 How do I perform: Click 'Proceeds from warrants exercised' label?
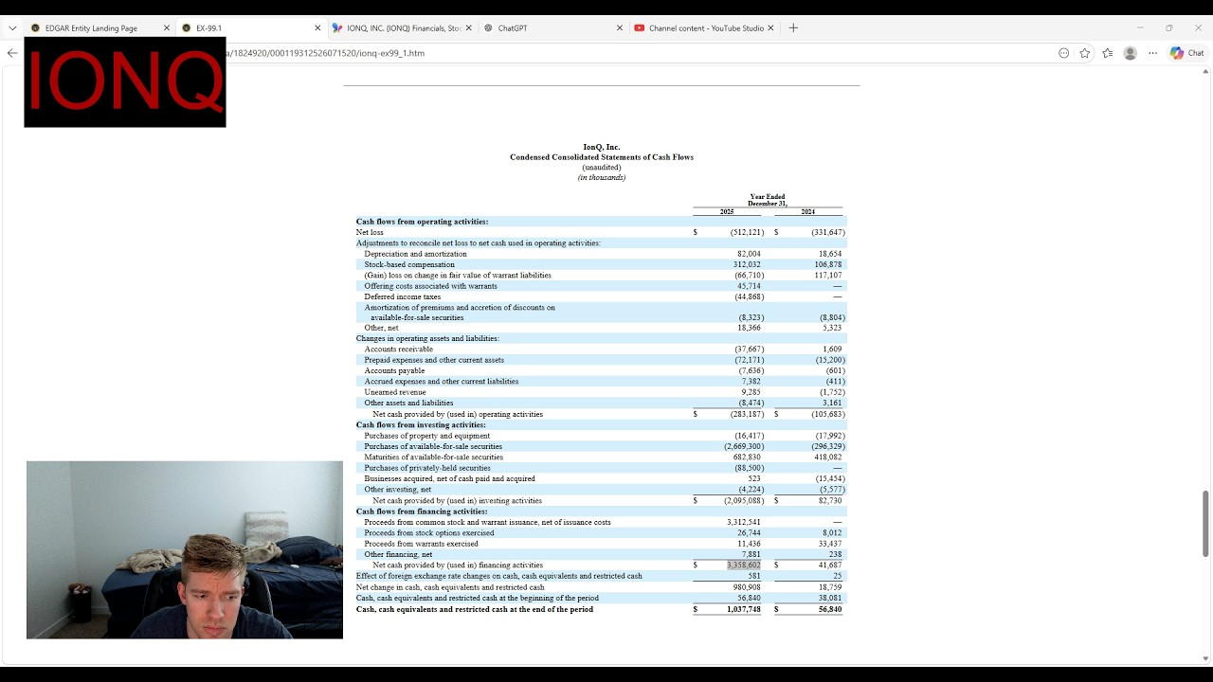coord(422,544)
